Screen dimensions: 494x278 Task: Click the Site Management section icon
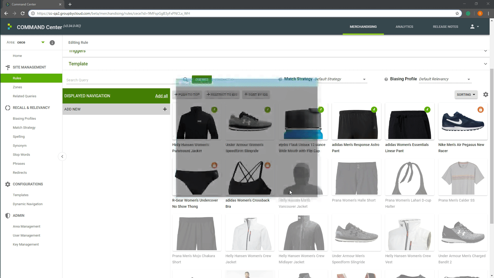point(8,67)
